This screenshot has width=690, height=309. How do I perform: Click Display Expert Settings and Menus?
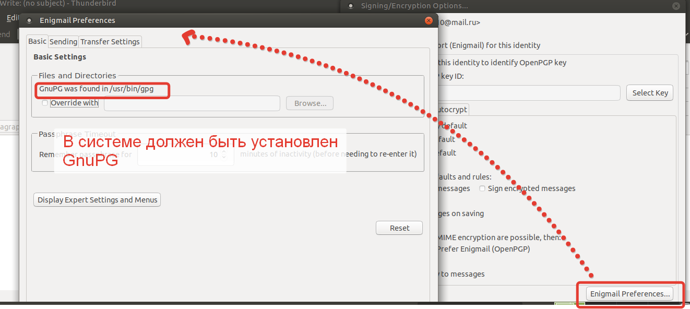[98, 200]
